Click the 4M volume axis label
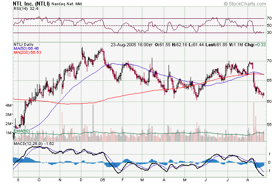Image resolution: width=279 pixels, height=184 pixels. [x=8, y=105]
